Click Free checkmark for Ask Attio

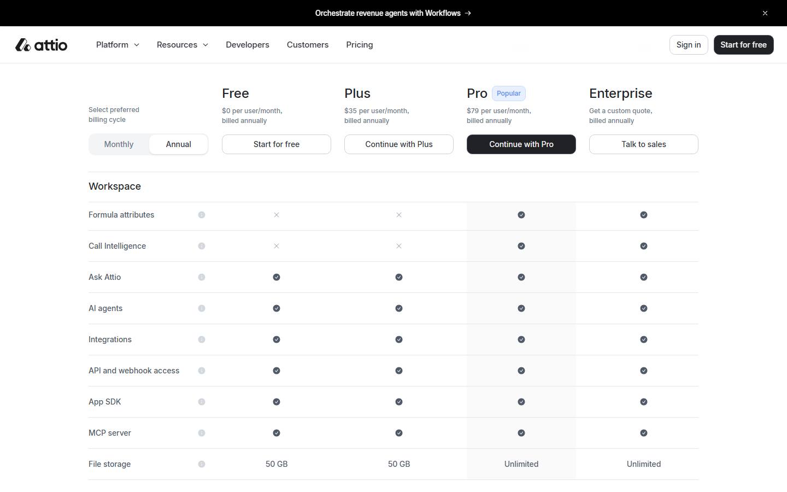pos(277,277)
